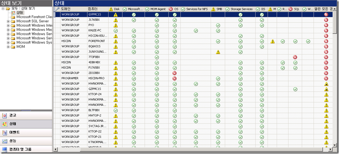The height and width of the screenshot is (154, 339).
Task: Click the SQL error icon for 7T3F8BX
Action: point(295,57)
